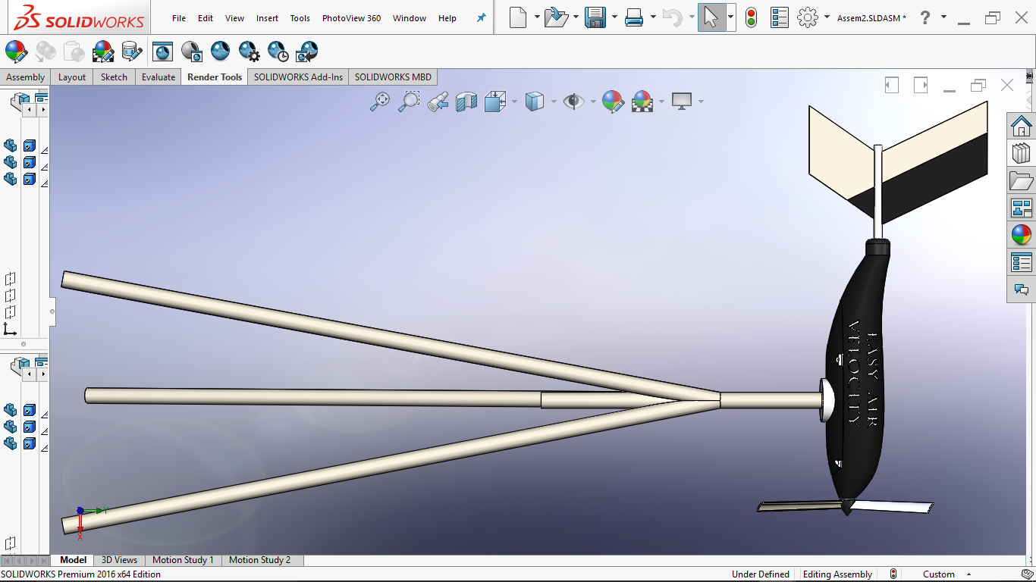Open the render Preview Window
Viewport: 1036px width, 582px height.
191,52
